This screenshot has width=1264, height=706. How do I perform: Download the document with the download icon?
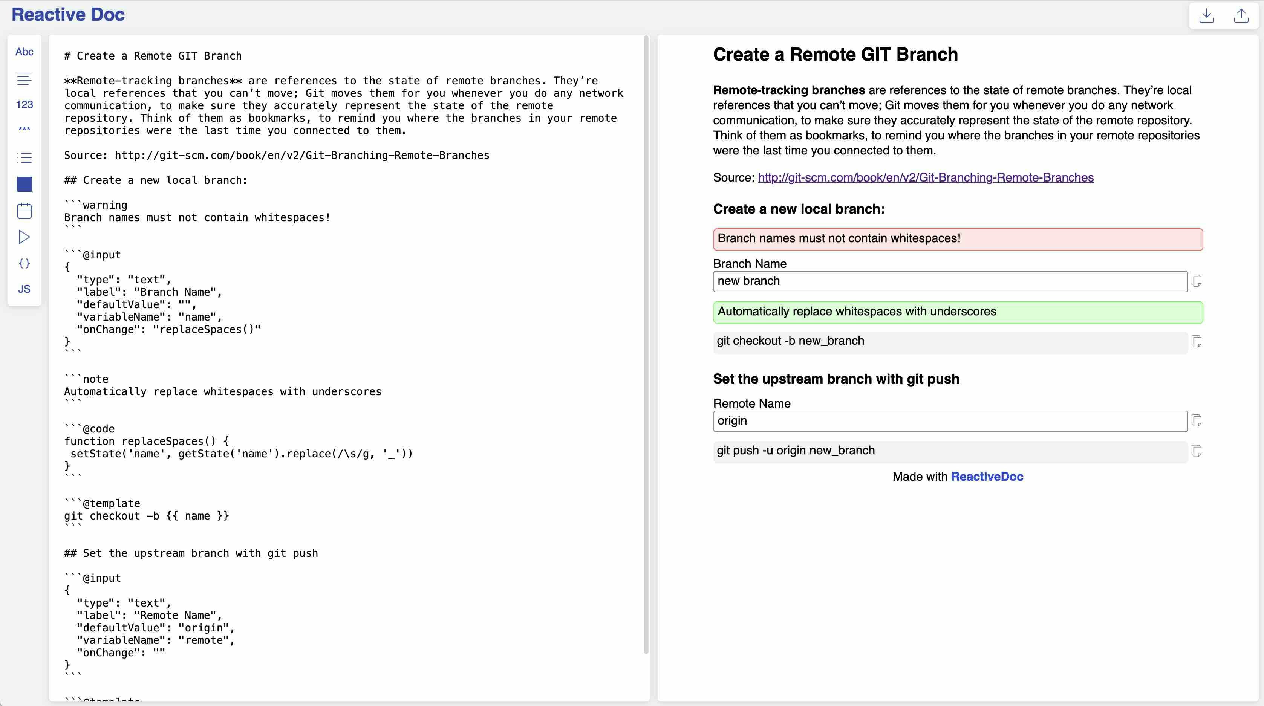tap(1207, 16)
